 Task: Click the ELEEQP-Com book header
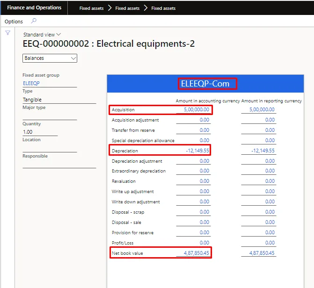(x=205, y=84)
